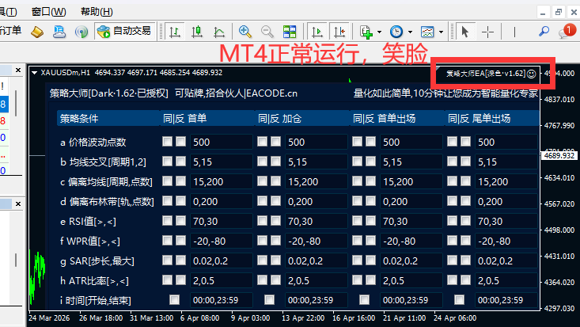Edit ATR比率 尾单出场 value 2,0.5

(506, 281)
